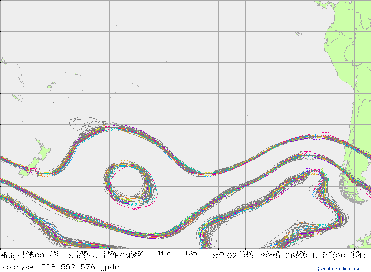The width and height of the screenshot is (371, 272).
Task: Click the cyan 528 label near 80W
Action: click(323, 226)
